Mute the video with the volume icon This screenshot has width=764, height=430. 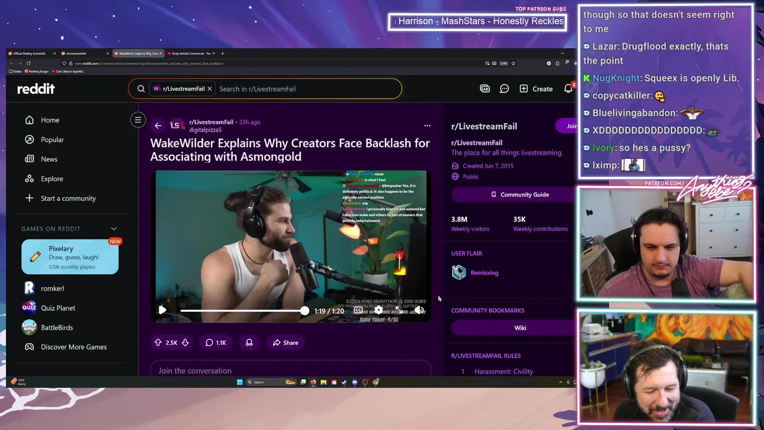(419, 310)
